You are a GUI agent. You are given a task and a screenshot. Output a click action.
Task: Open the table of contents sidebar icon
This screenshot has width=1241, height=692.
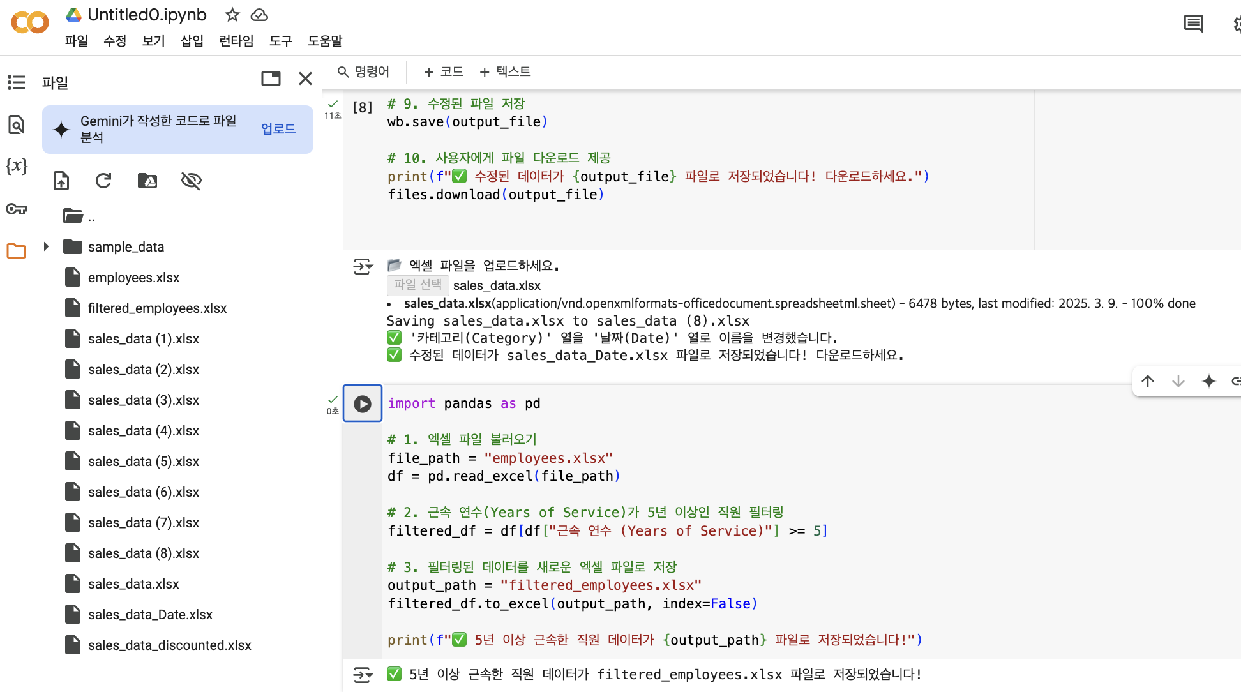(16, 82)
